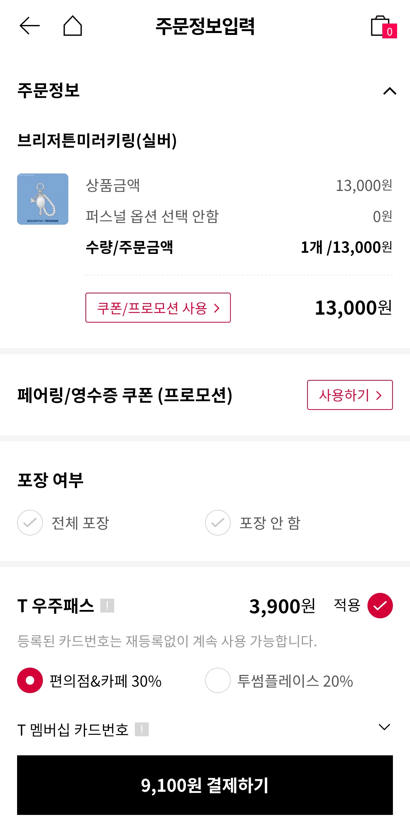Viewport: 410px width, 832px height.
Task: Tap info icon beside T 멤버십 카드번호
Action: [x=142, y=729]
